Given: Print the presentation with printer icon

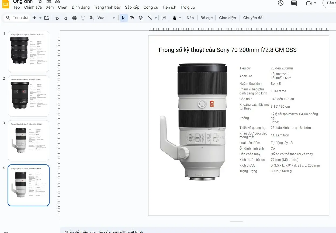Looking at the screenshot, I should (x=74, y=18).
